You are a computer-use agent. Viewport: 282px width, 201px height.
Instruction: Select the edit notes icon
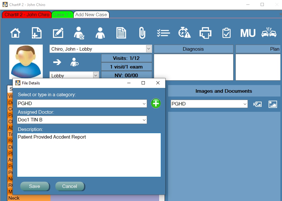click(57, 32)
